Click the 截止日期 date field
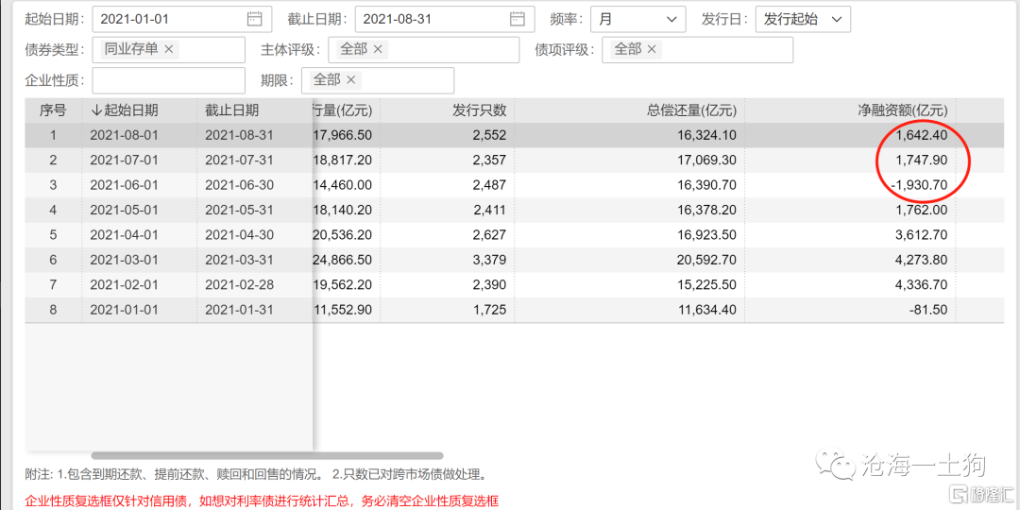This screenshot has height=510, width=1020. coord(430,19)
